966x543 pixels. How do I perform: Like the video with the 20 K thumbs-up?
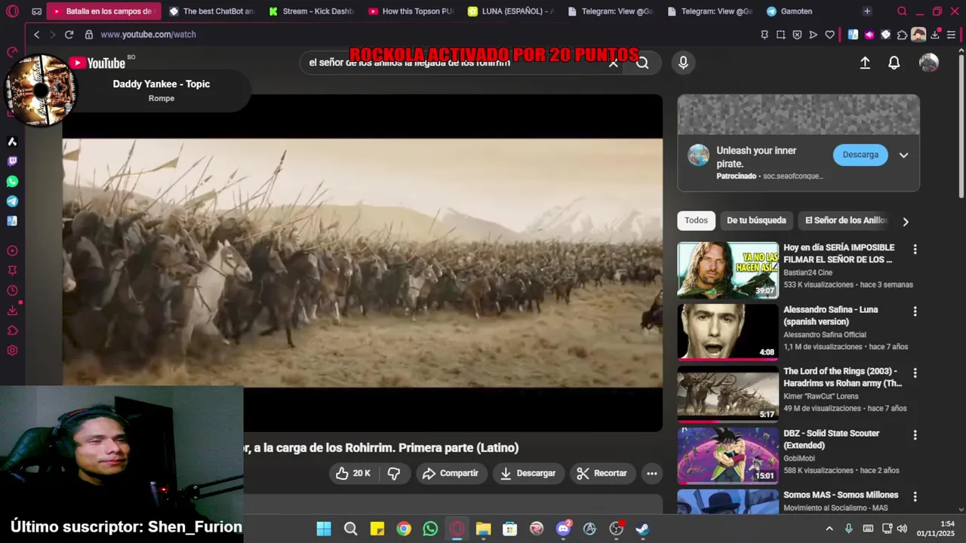pos(353,473)
